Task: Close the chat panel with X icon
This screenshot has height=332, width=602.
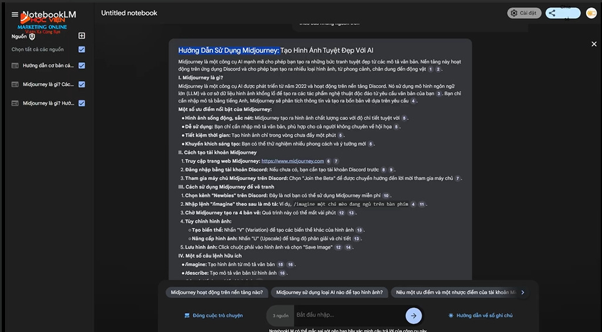Action: click(x=594, y=44)
